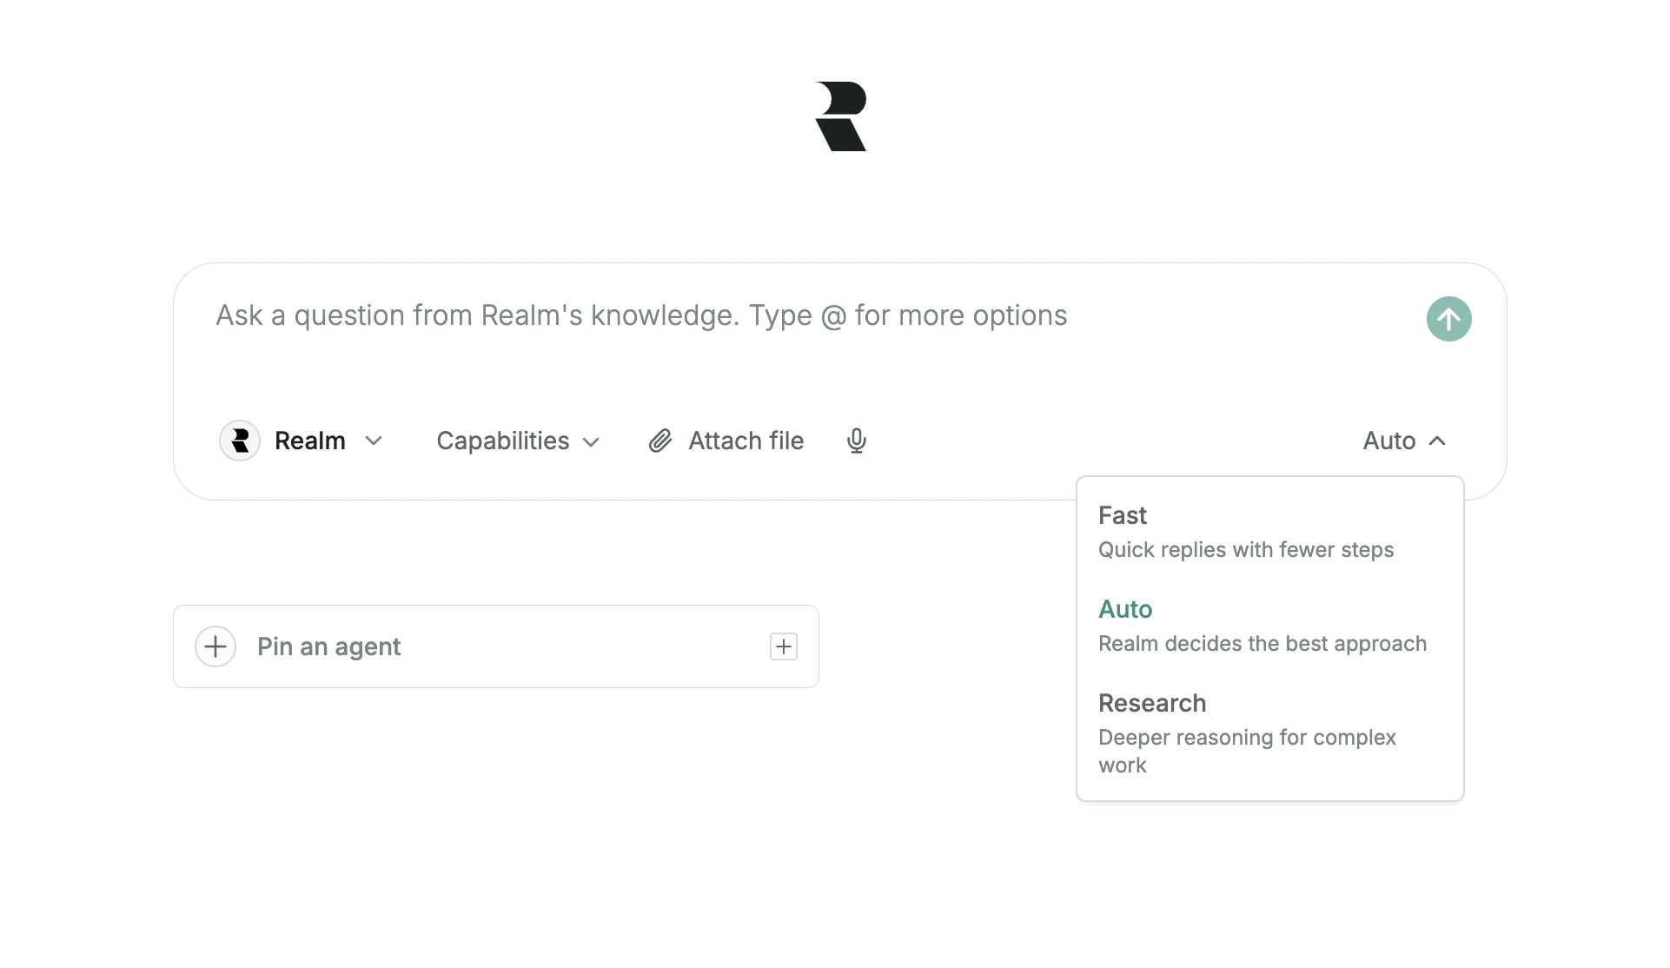Activate the microphone voice input icon

click(x=857, y=441)
